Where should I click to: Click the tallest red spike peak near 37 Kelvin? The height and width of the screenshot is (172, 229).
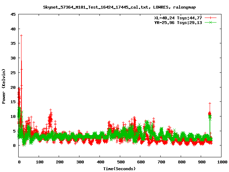[21, 35]
